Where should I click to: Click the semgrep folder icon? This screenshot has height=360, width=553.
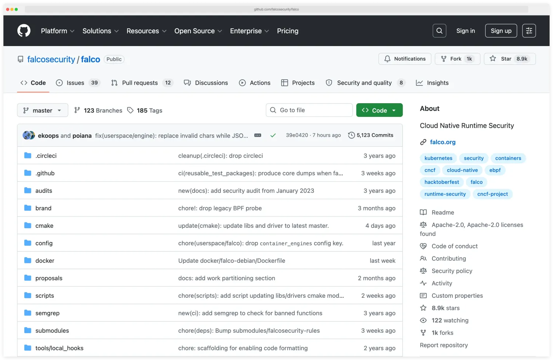point(28,313)
